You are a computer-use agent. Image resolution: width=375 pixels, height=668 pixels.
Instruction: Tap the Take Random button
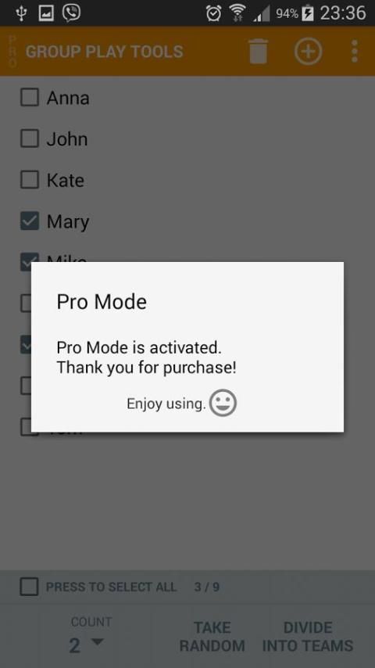click(x=212, y=637)
